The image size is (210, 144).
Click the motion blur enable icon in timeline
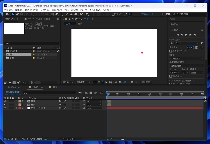click(x=95, y=93)
